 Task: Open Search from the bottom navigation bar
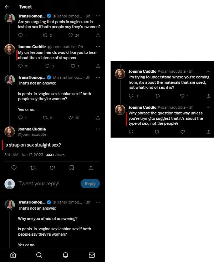pyautogui.click(x=39, y=255)
